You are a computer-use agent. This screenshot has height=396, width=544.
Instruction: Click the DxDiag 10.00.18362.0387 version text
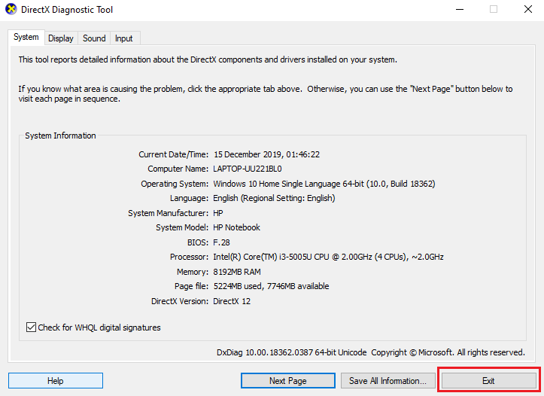[x=291, y=352]
